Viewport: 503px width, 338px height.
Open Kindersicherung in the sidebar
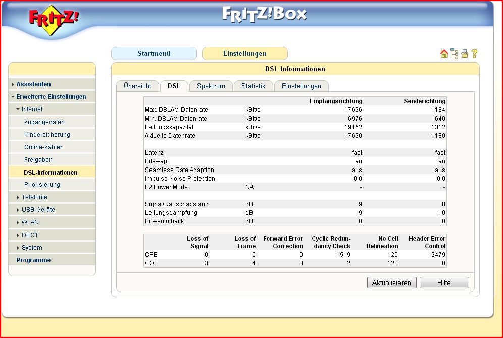(47, 135)
